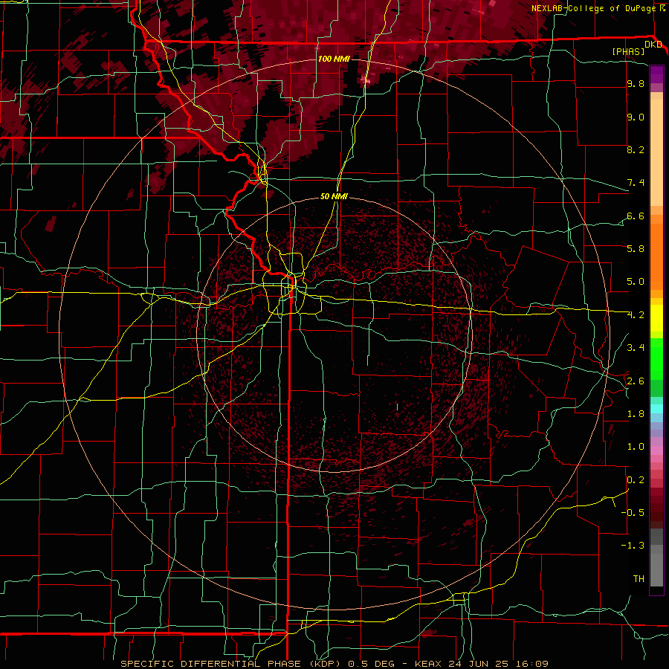Click the -1.3 scale value
Image resolution: width=669 pixels, height=669 pixels.
(x=633, y=546)
